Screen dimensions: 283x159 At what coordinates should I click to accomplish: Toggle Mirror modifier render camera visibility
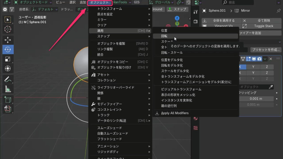pos(260,59)
